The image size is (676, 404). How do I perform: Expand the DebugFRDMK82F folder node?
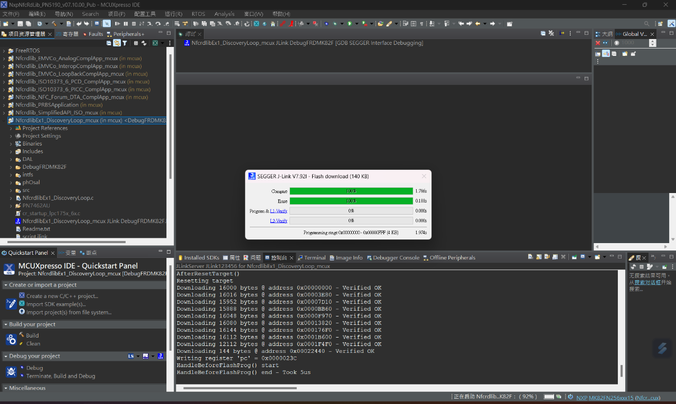(11, 167)
